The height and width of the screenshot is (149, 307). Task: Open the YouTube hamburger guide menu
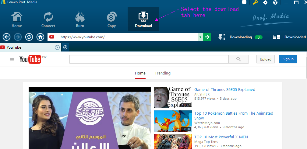(12, 60)
